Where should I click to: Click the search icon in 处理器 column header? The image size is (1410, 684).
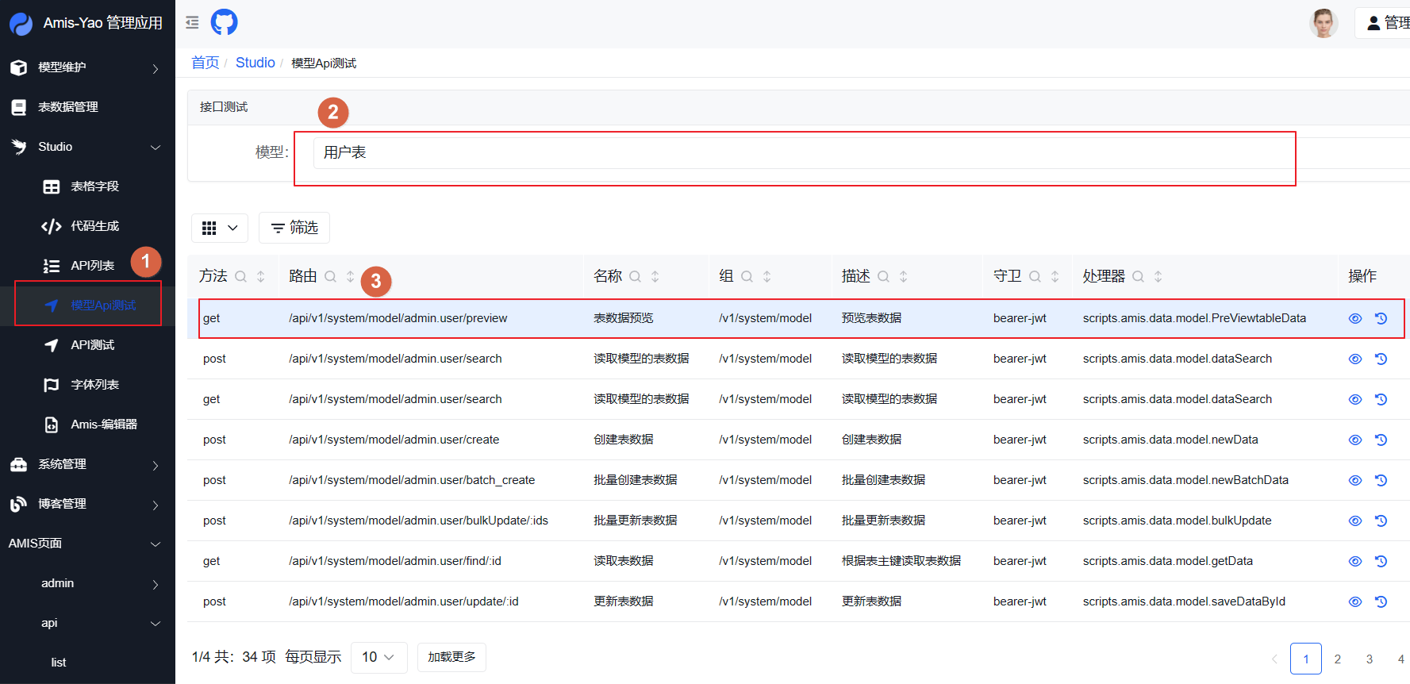tap(1138, 276)
